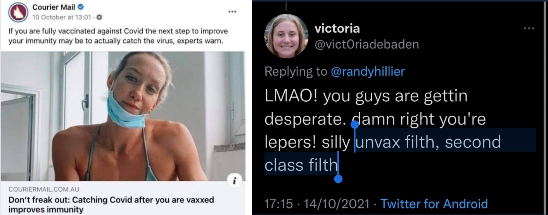Click the 17:15 · 14/10/2021 tweet timestamp

point(316,203)
